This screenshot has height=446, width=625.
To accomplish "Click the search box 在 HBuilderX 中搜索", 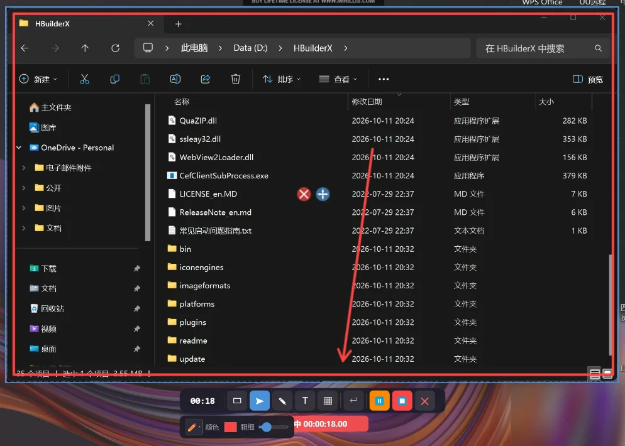I will [x=543, y=48].
